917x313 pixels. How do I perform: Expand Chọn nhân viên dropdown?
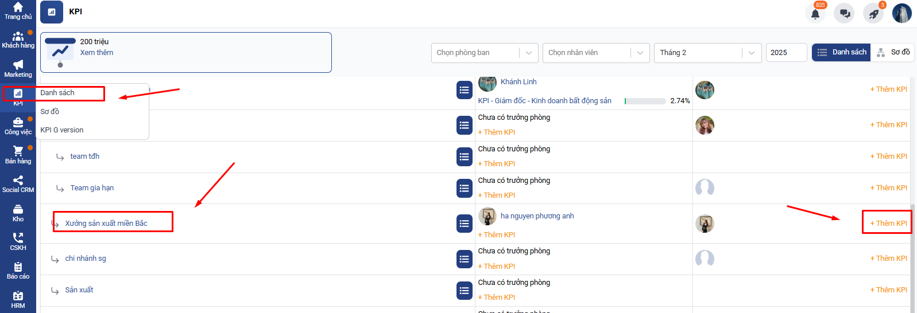[595, 53]
